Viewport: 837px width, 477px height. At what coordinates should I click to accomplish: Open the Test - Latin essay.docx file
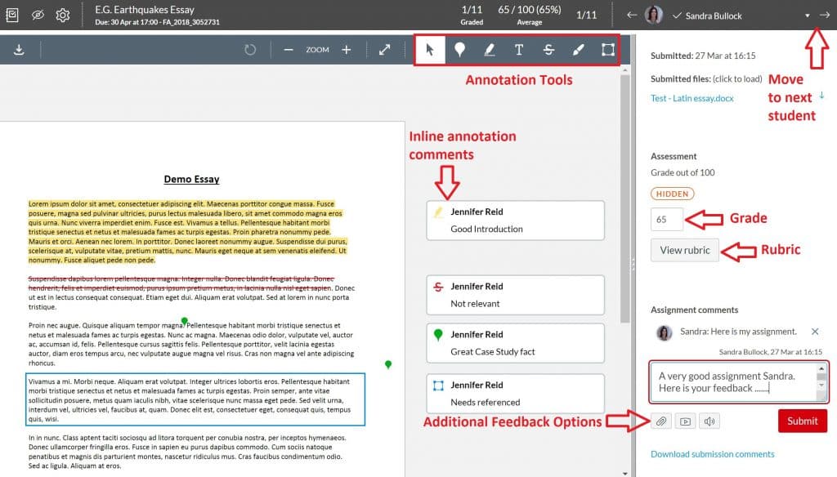tap(692, 98)
